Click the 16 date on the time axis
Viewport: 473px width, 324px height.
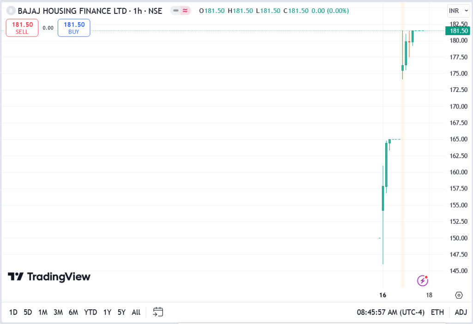[382, 295]
